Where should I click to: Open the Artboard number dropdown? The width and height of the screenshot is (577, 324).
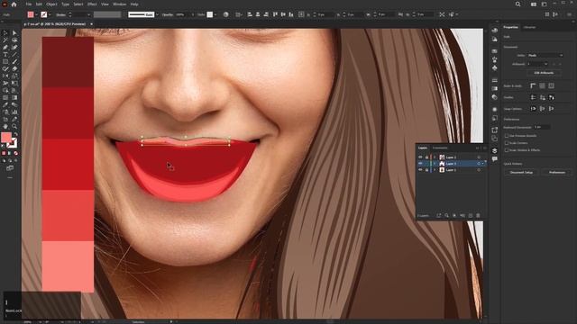537,64
